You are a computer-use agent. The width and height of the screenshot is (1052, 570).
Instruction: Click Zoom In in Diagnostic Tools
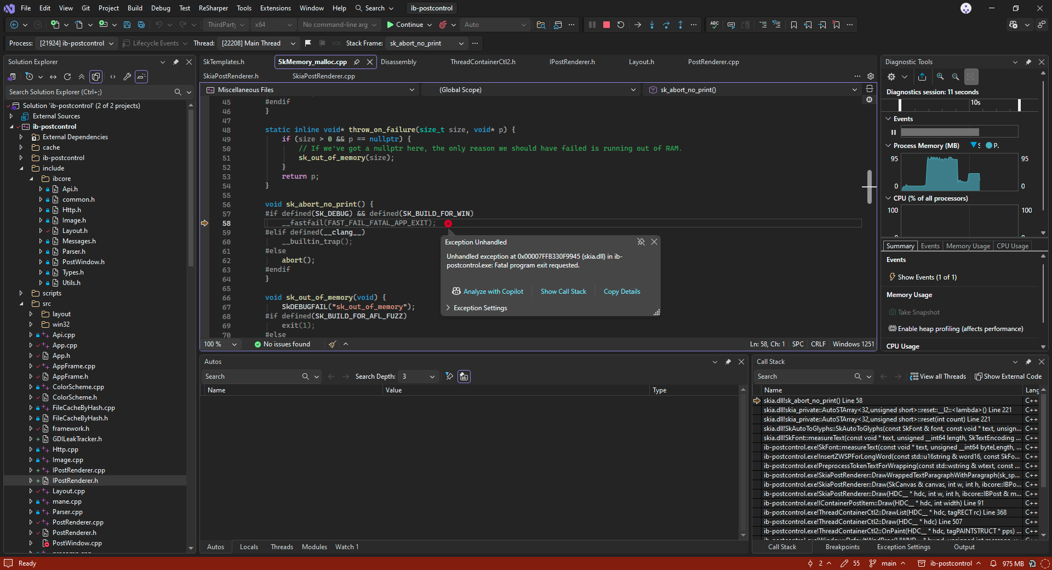(x=940, y=77)
